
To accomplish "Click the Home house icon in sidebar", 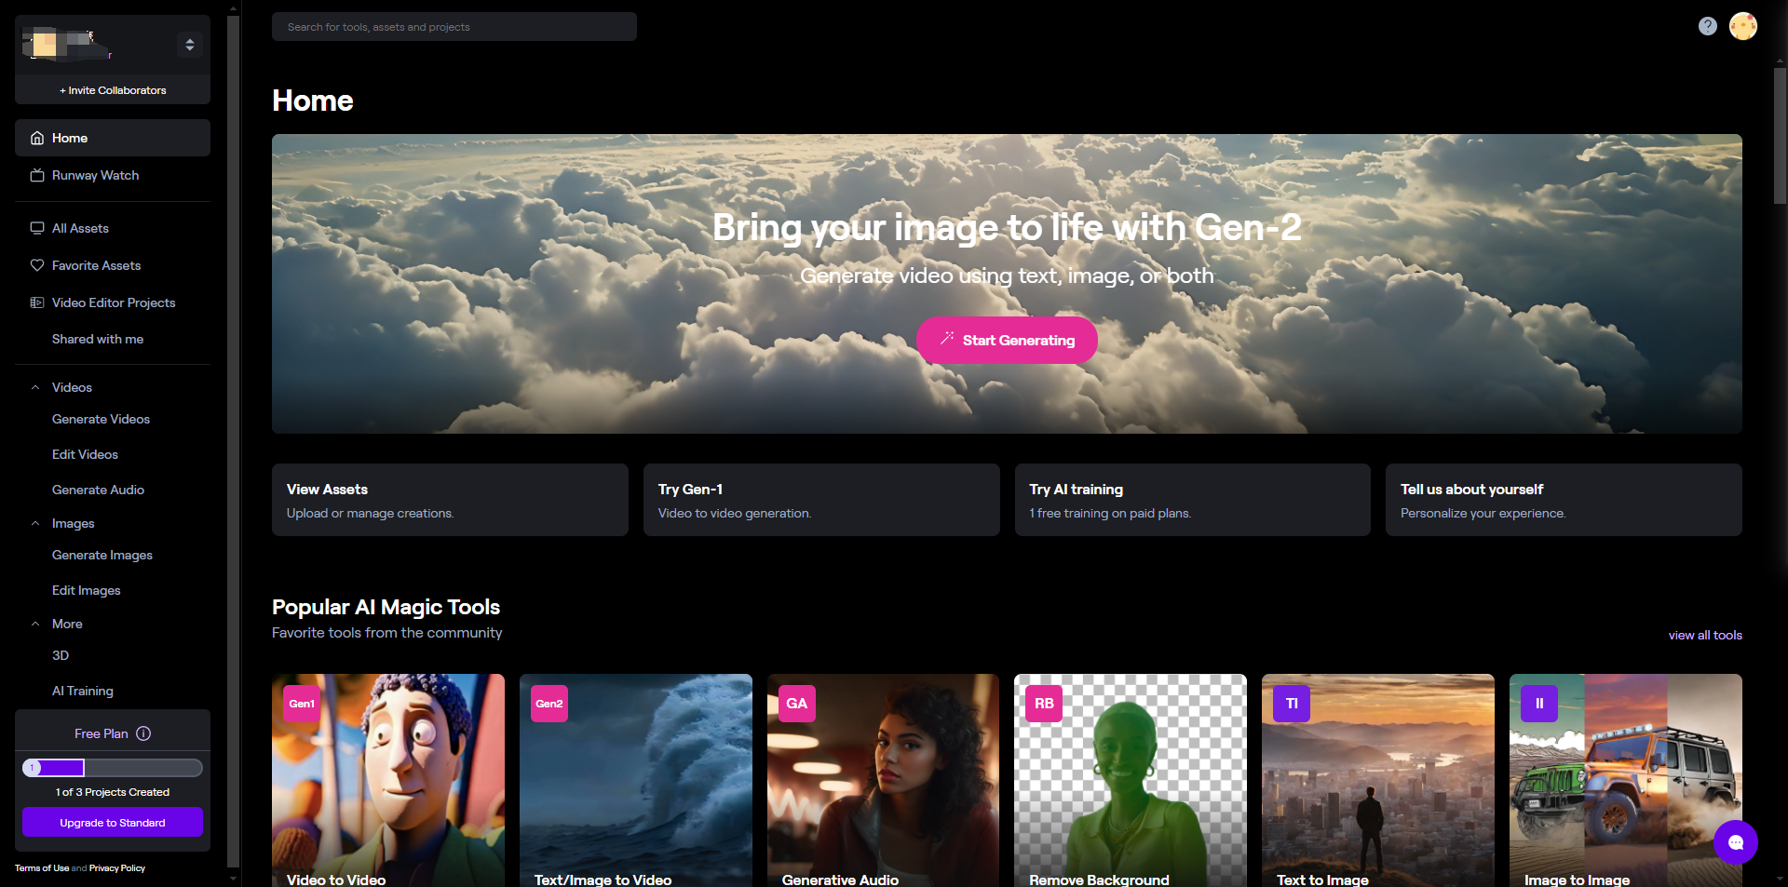I will tap(37, 138).
